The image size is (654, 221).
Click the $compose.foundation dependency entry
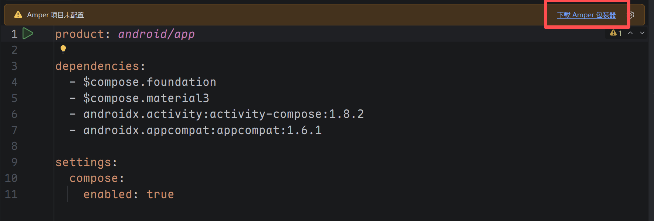coord(149,82)
